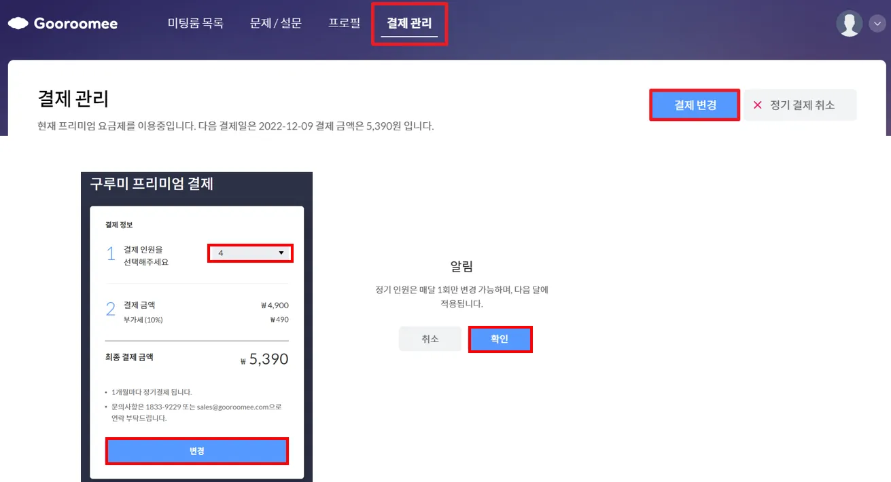Screen dimensions: 891x482
Task: Click the 알림 dialog title
Action: pos(461,266)
